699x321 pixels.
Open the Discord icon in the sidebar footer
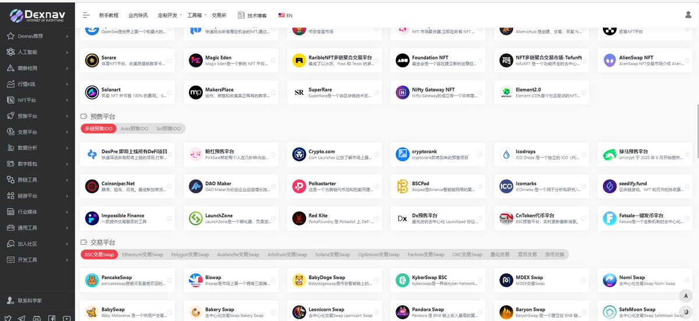37,318
